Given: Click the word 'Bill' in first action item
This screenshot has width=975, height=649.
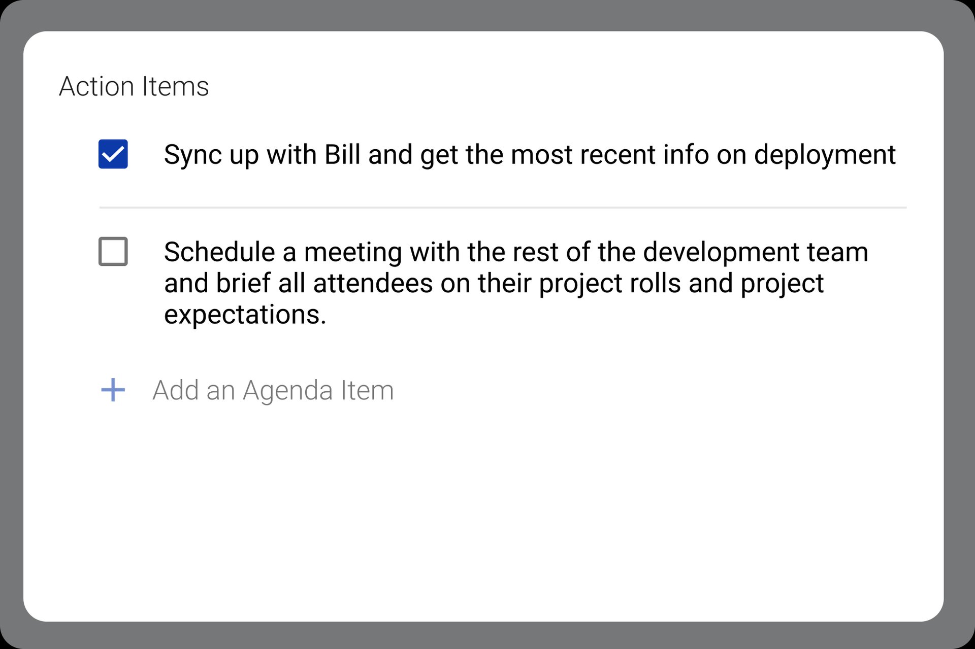Looking at the screenshot, I should 342,154.
